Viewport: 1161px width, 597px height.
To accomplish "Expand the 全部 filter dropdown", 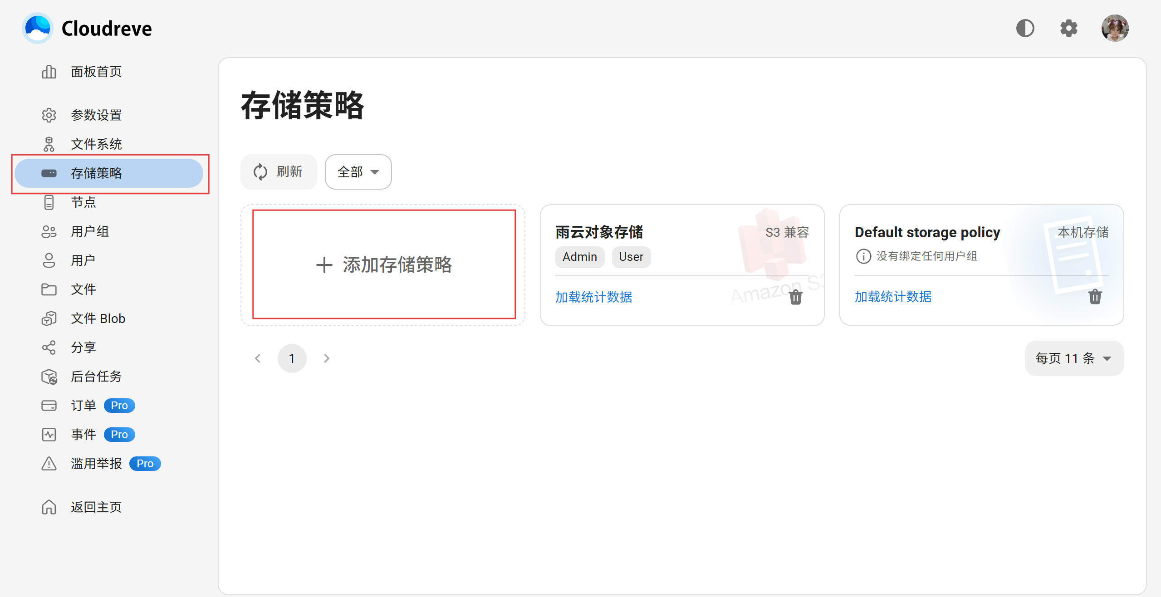I will click(358, 172).
